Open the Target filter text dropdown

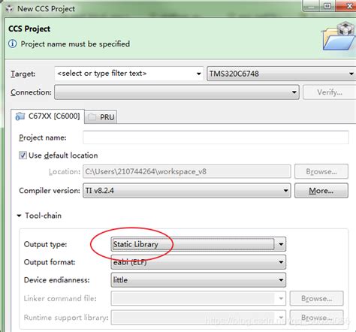(199, 74)
